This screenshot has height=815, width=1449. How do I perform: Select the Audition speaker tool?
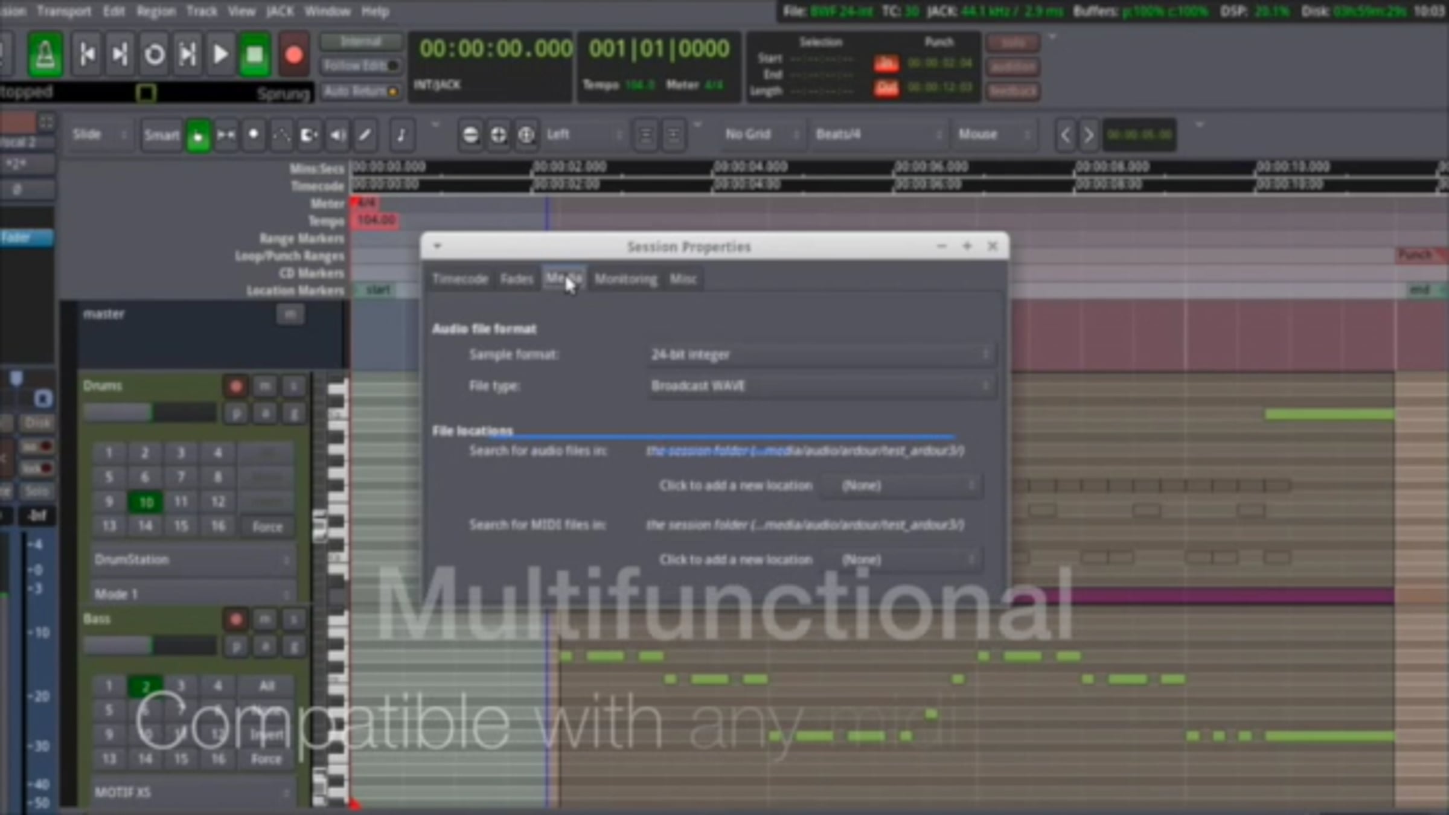(x=337, y=135)
